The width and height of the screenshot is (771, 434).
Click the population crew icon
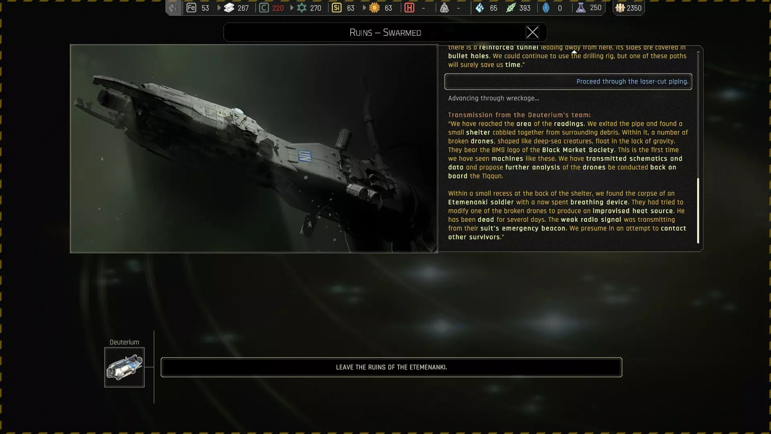620,8
